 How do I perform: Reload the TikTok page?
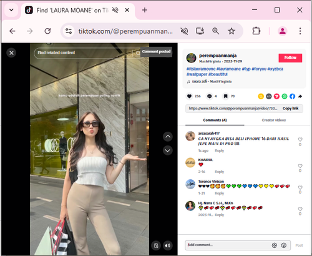47,31
